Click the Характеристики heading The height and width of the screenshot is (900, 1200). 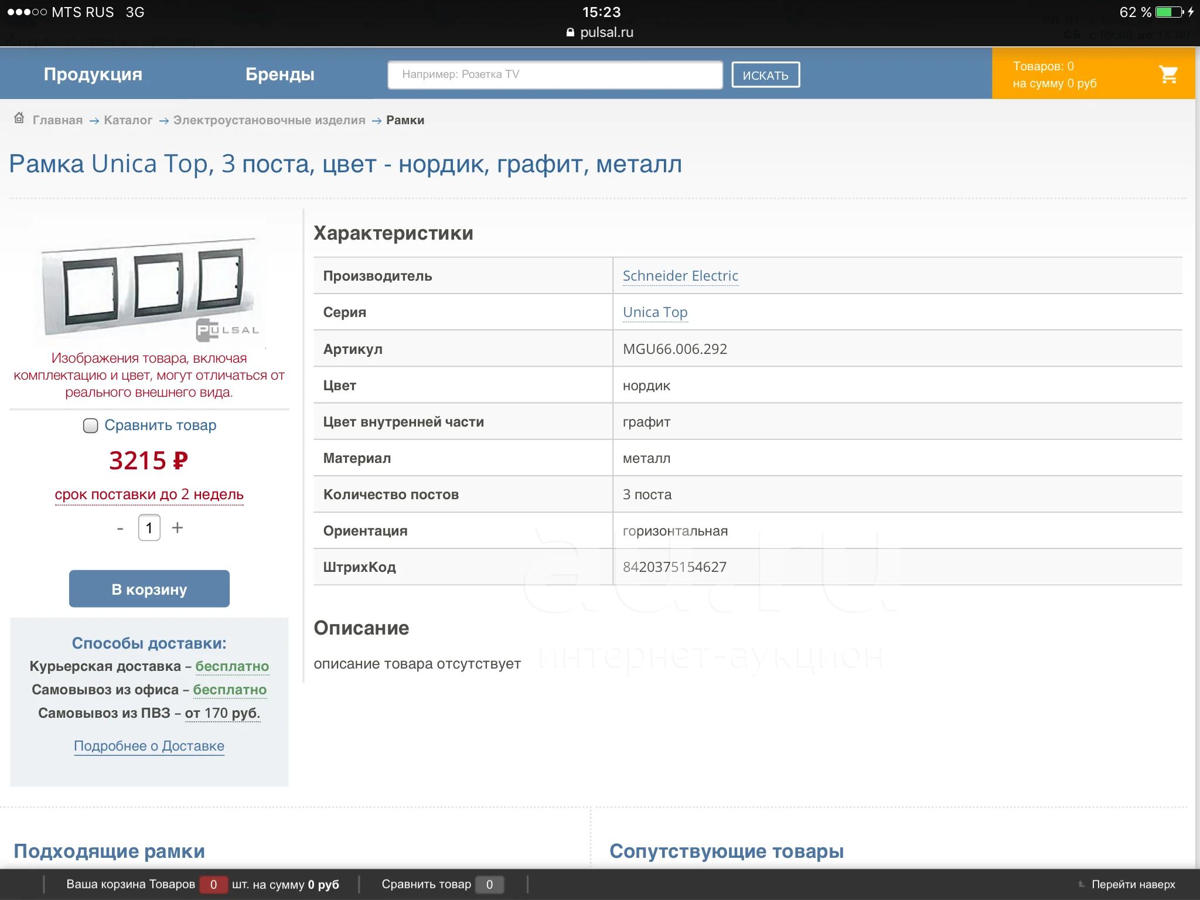click(x=393, y=233)
